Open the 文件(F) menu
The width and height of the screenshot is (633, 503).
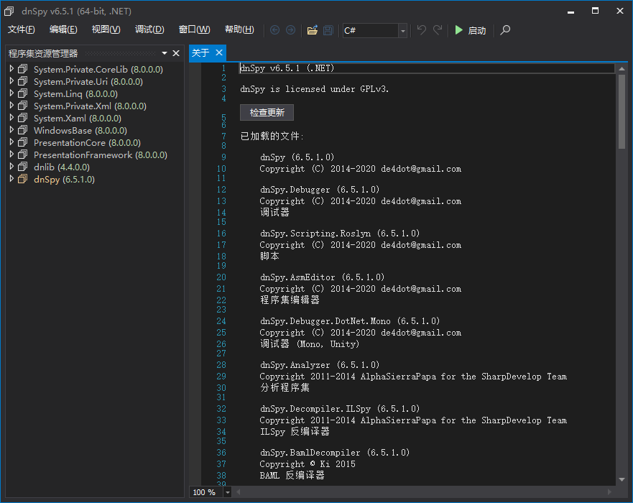(22, 30)
